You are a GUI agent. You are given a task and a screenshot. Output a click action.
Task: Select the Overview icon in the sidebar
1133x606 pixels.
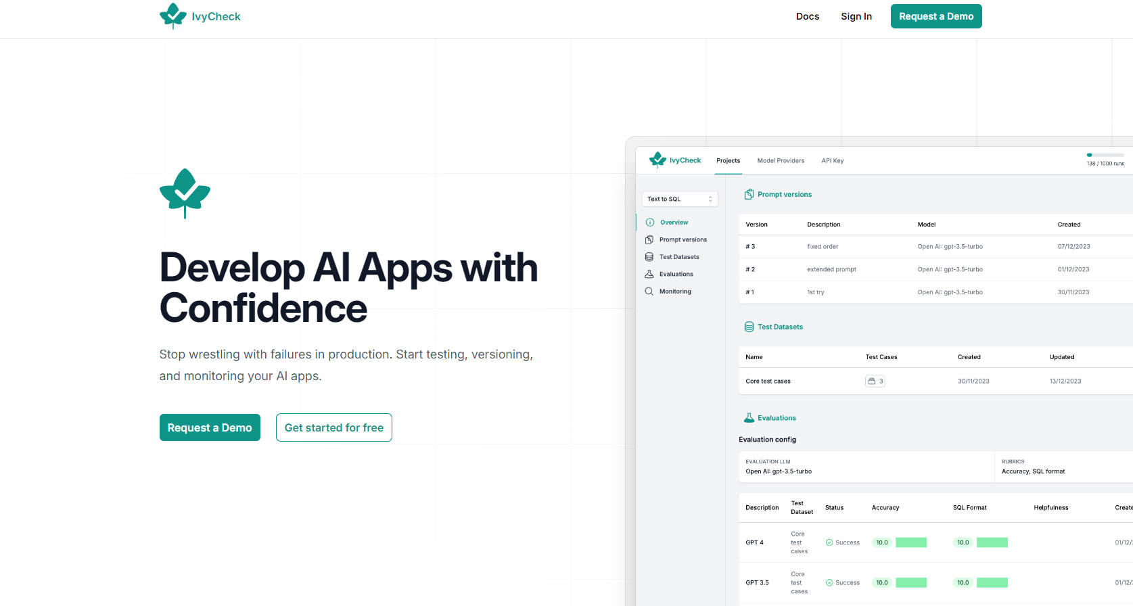[x=650, y=223]
